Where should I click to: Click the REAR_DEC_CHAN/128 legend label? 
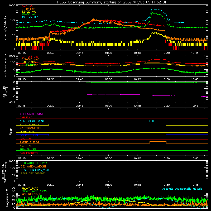(x=35, y=170)
